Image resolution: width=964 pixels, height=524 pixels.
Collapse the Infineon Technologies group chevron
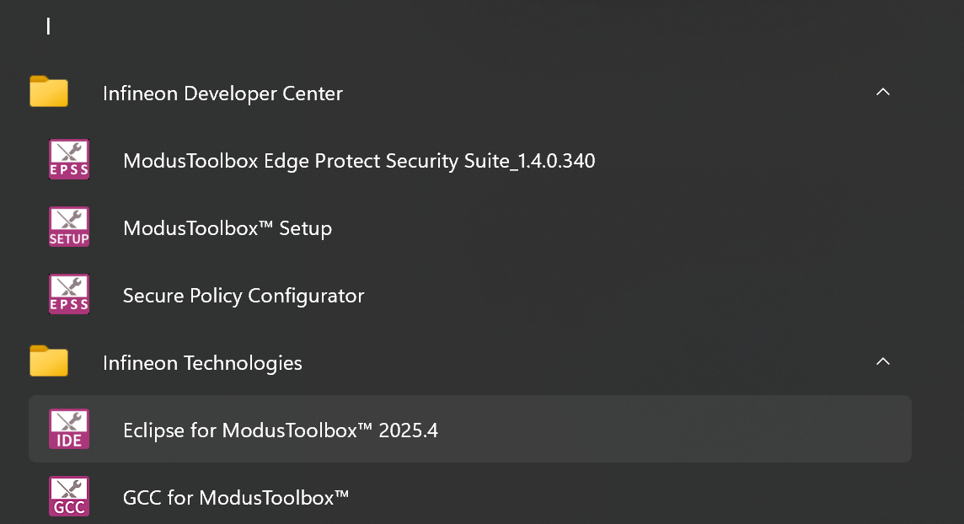click(x=882, y=361)
